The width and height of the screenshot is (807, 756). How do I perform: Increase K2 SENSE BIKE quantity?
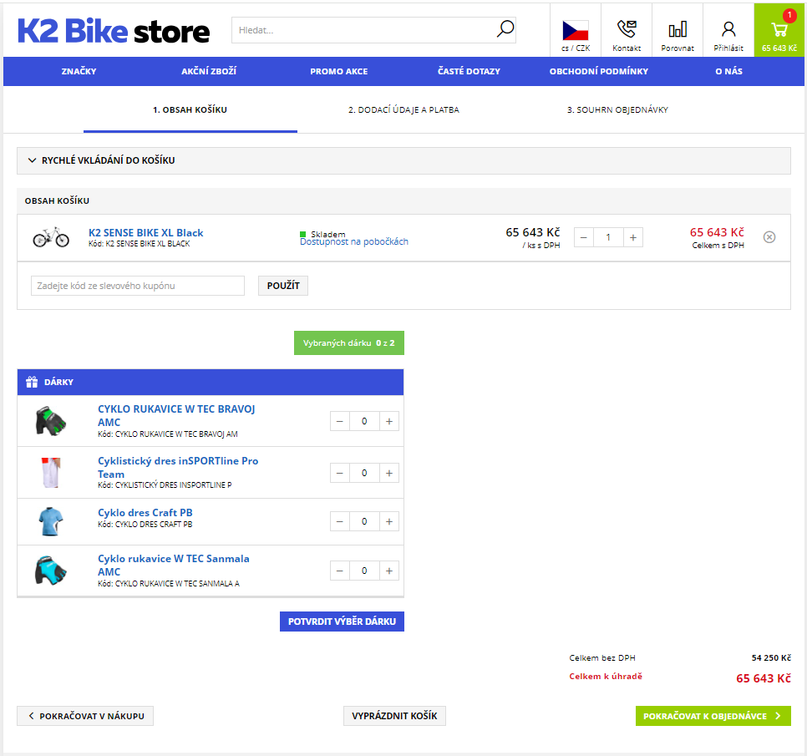pos(633,237)
